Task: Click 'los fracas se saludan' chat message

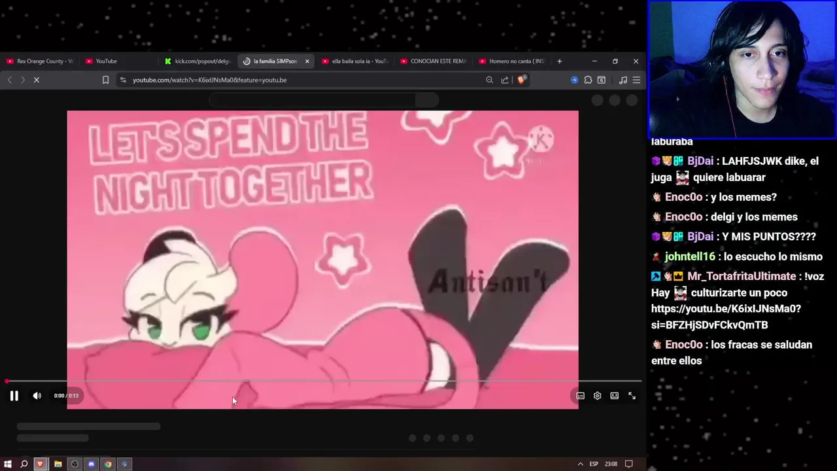Action: [732, 353]
